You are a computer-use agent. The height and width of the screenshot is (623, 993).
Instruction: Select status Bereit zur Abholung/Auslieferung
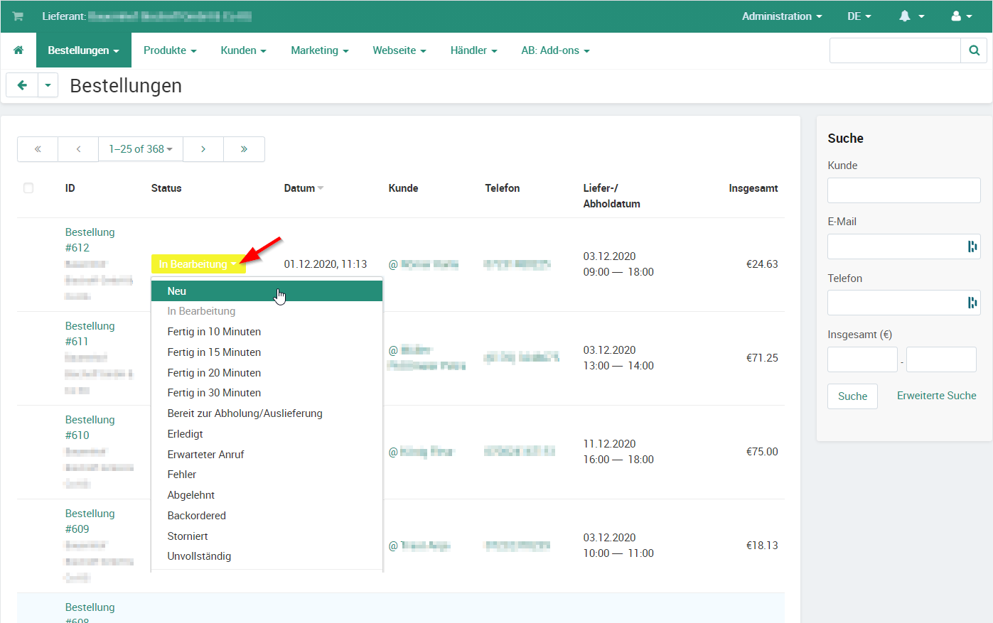click(267, 413)
